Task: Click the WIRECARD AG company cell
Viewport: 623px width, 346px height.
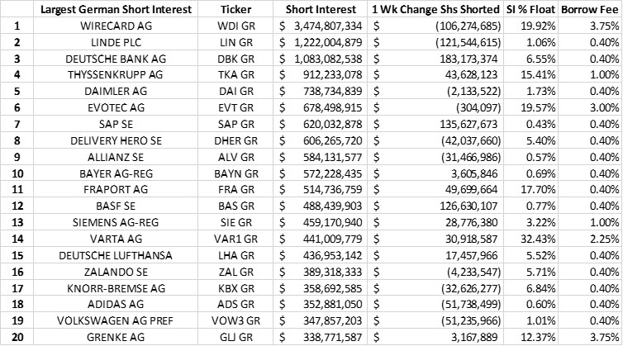Action: pos(119,26)
